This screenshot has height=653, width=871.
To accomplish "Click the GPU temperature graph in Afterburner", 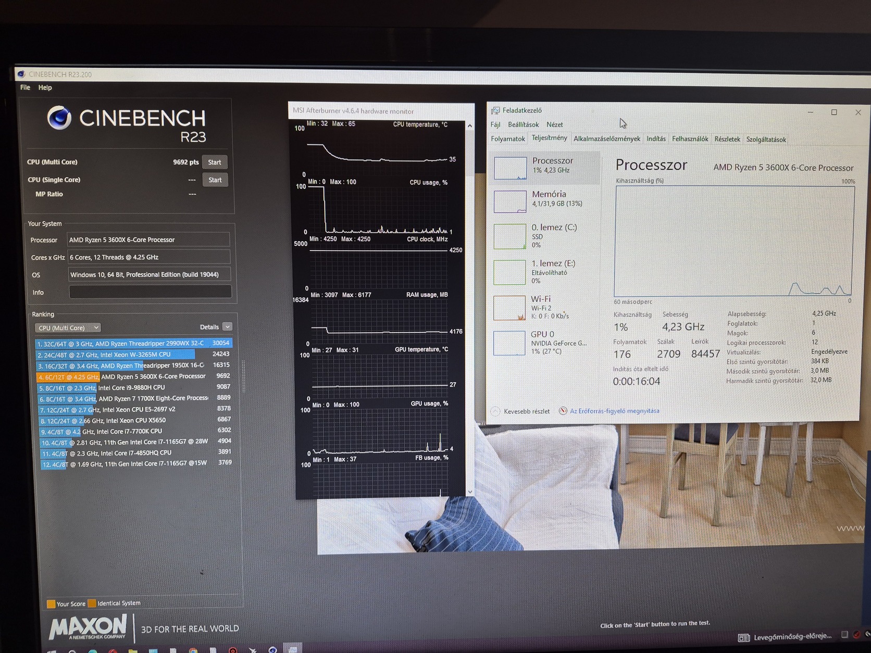I will coord(380,376).
